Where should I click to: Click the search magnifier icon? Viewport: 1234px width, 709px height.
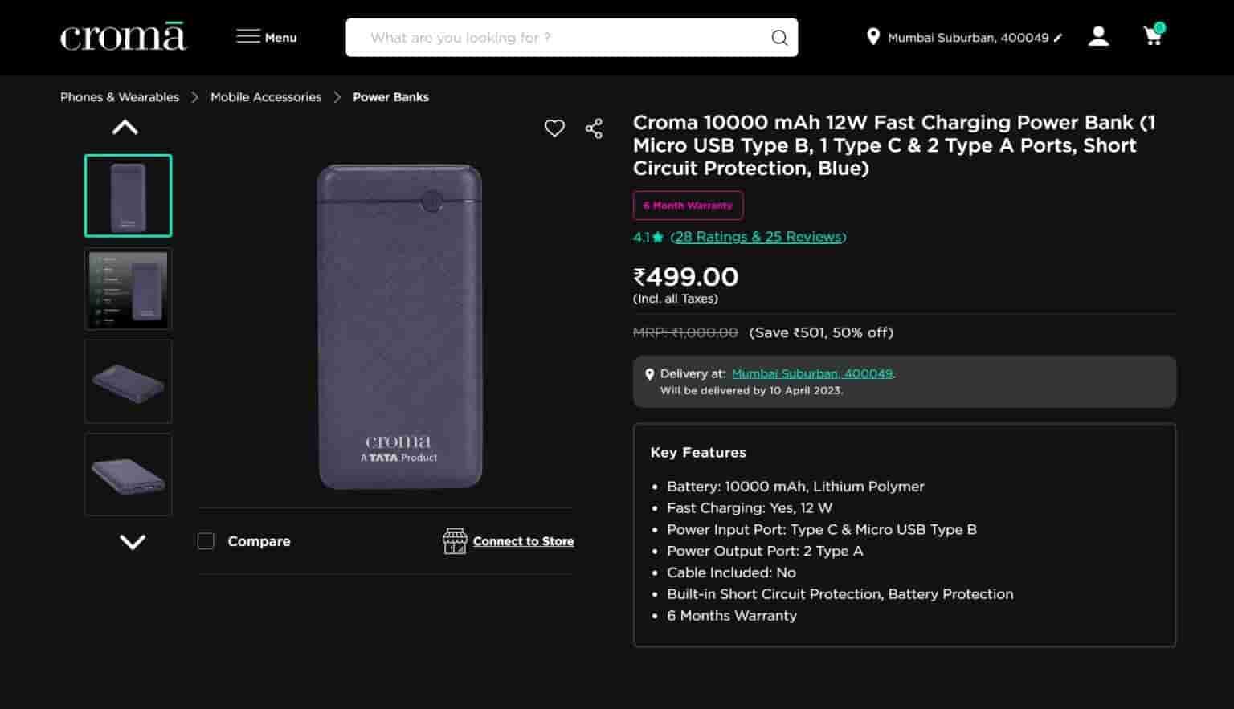778,37
